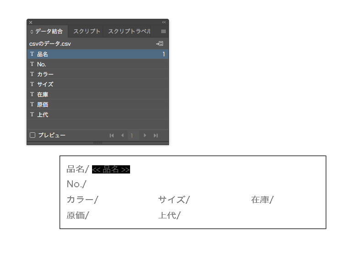Select the 在庫 data field row
This screenshot has height=255, width=354.
coord(98,94)
